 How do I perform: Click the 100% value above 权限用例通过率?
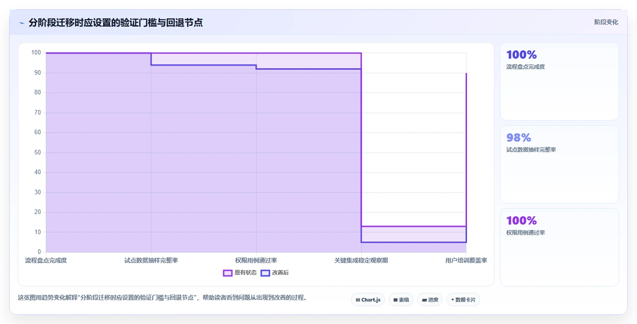tap(522, 220)
